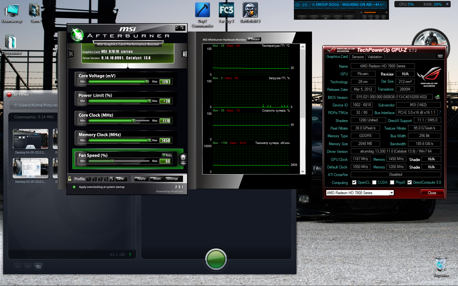The height and width of the screenshot is (286, 458).
Task: Switch to the Validation tab
Action: tap(375, 57)
